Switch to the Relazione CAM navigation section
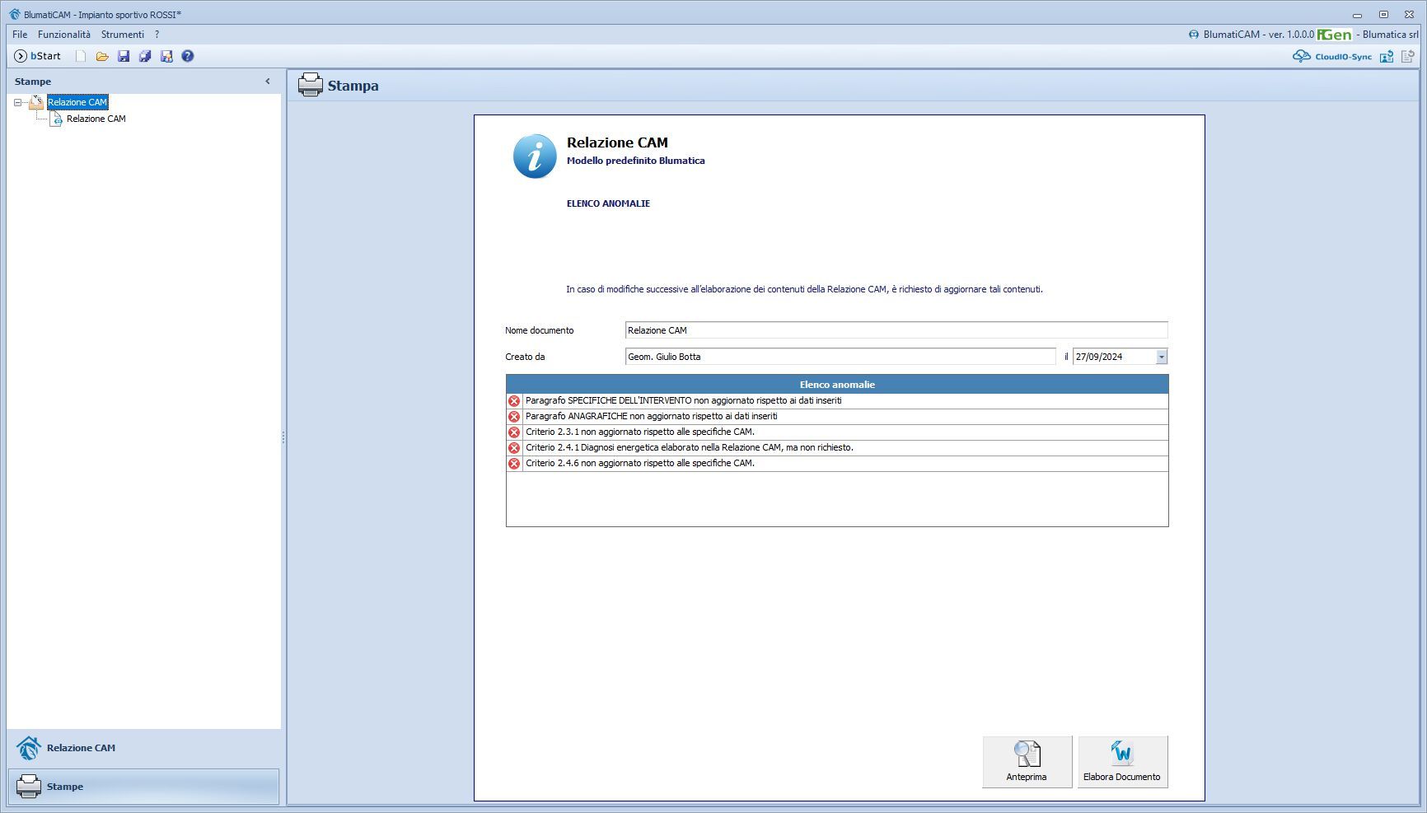The width and height of the screenshot is (1427, 813). (x=81, y=748)
